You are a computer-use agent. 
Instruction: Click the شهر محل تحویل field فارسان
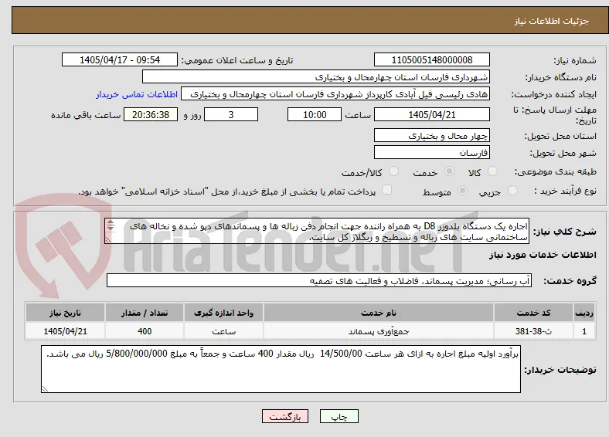[432, 152]
